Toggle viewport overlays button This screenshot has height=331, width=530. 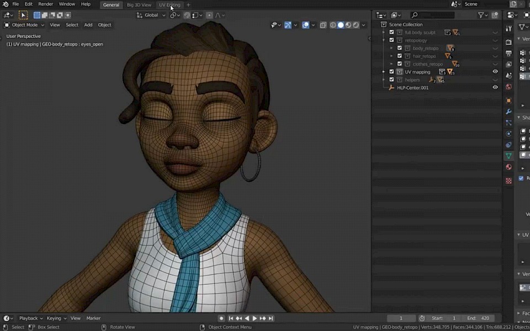coord(305,25)
